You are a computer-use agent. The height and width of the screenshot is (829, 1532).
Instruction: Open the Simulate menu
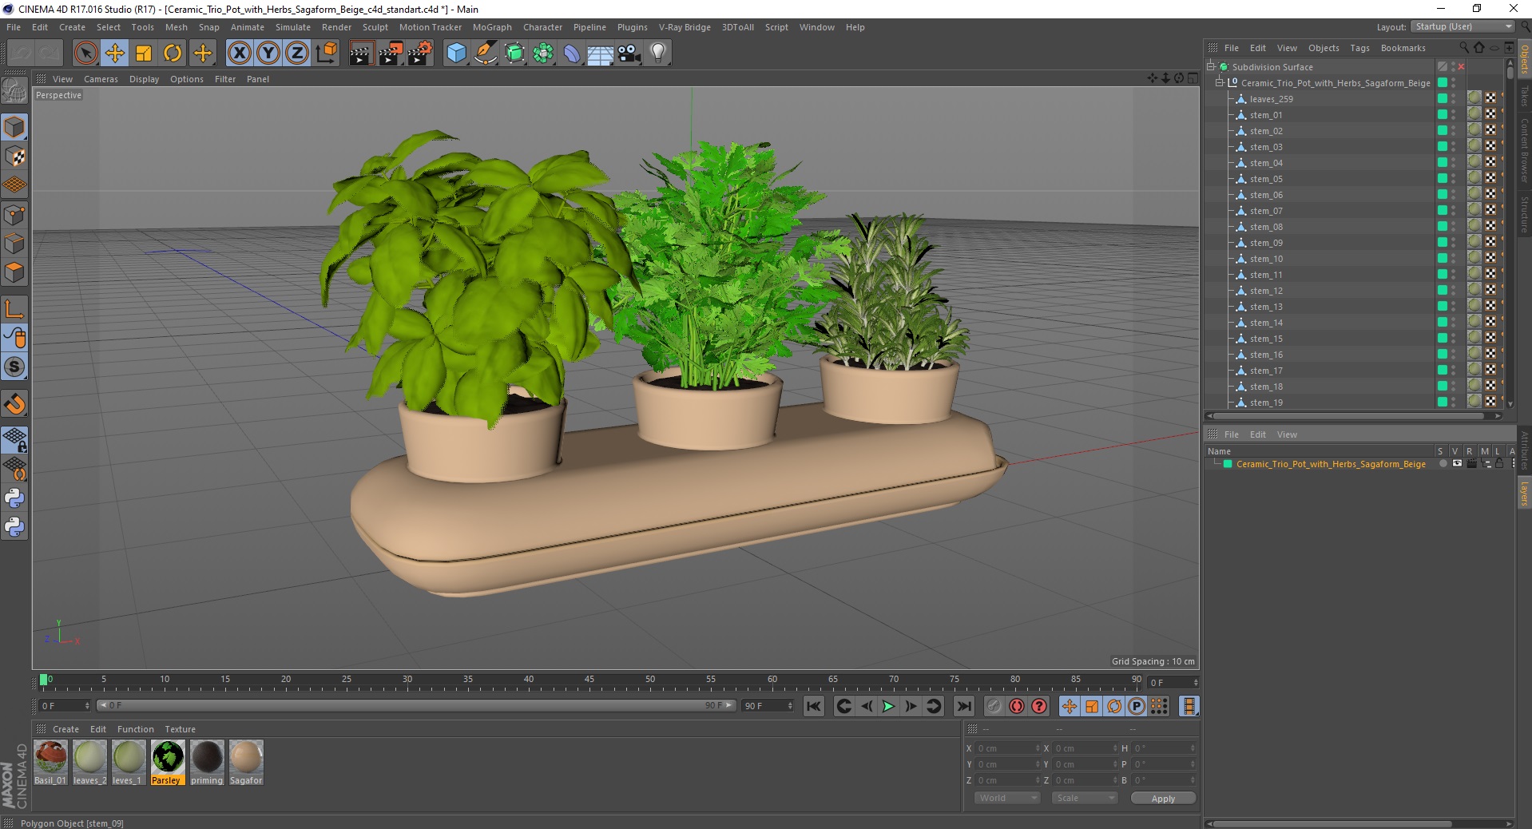293,27
